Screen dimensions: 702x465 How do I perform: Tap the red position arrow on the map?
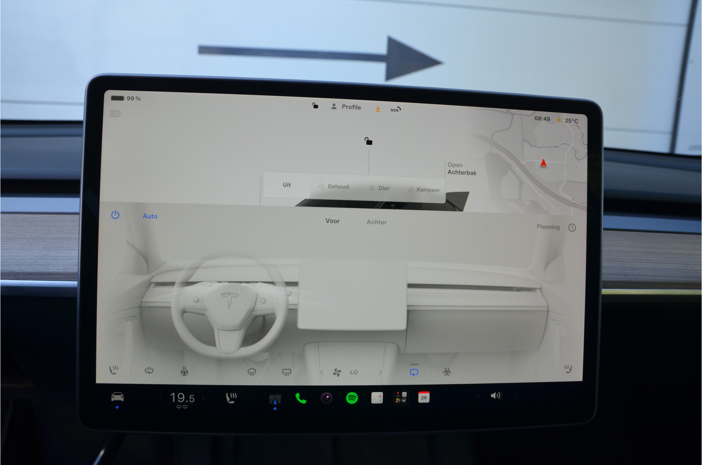click(543, 163)
